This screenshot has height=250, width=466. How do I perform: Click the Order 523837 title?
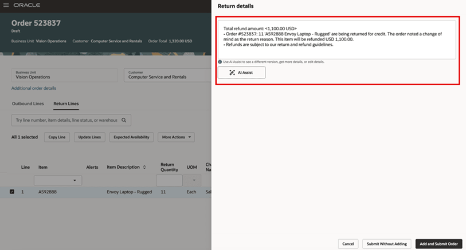point(36,23)
